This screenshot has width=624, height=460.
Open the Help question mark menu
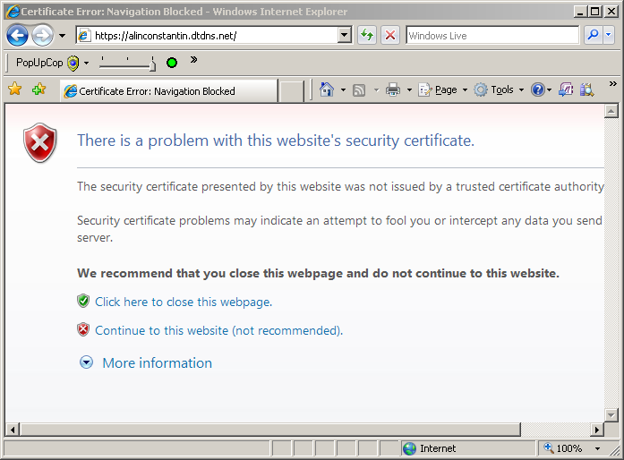tap(542, 89)
